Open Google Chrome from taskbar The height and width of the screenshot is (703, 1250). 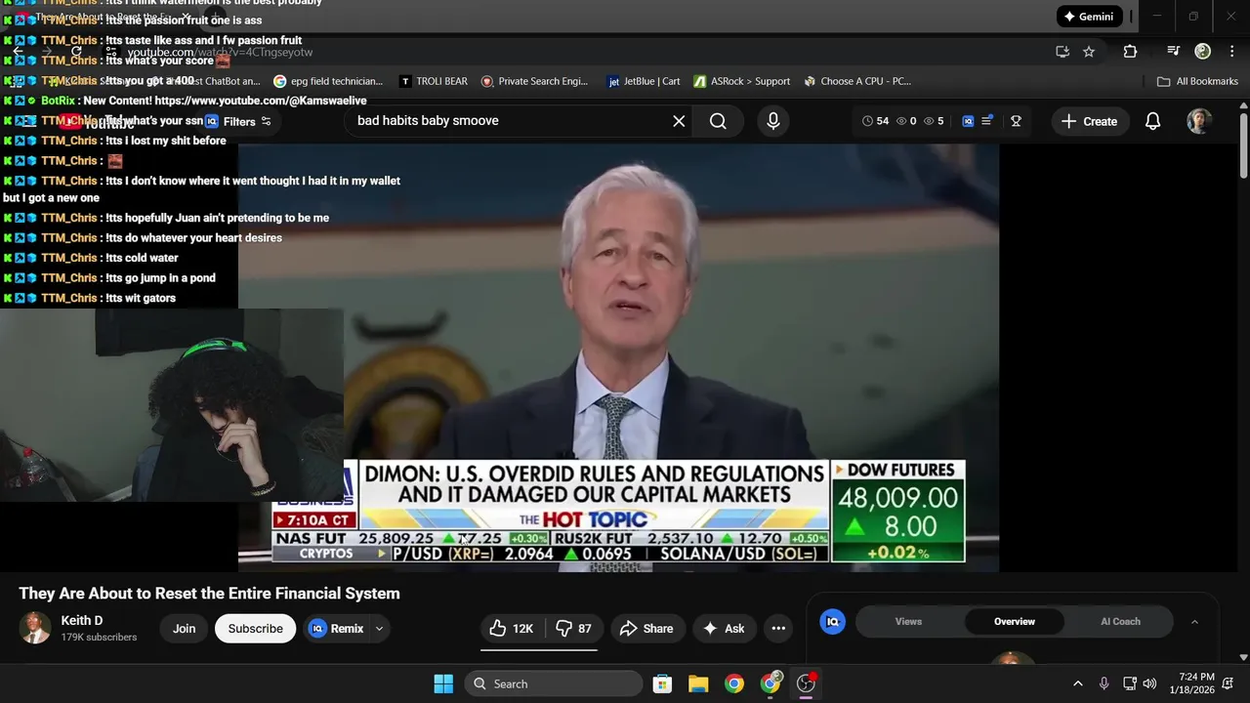pos(734,683)
